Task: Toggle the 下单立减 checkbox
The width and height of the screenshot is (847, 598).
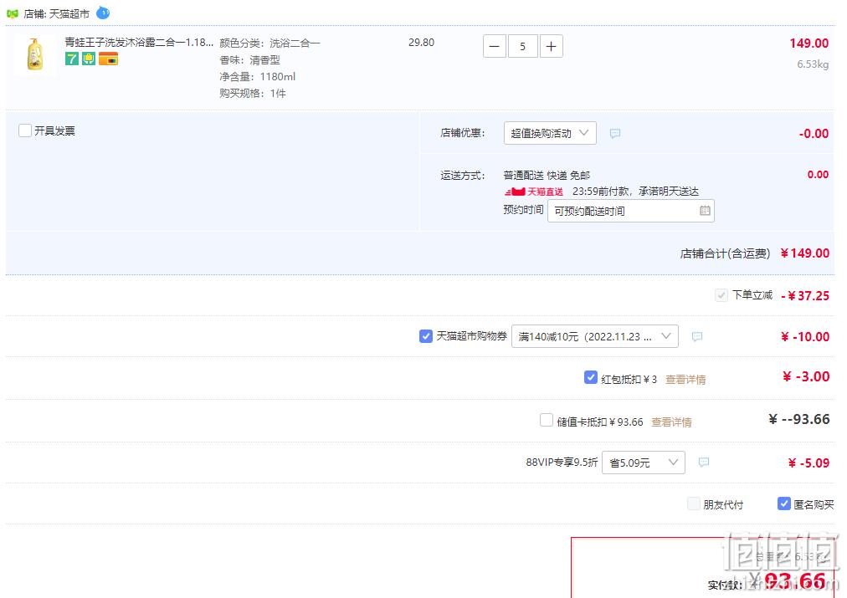Action: pyautogui.click(x=721, y=295)
